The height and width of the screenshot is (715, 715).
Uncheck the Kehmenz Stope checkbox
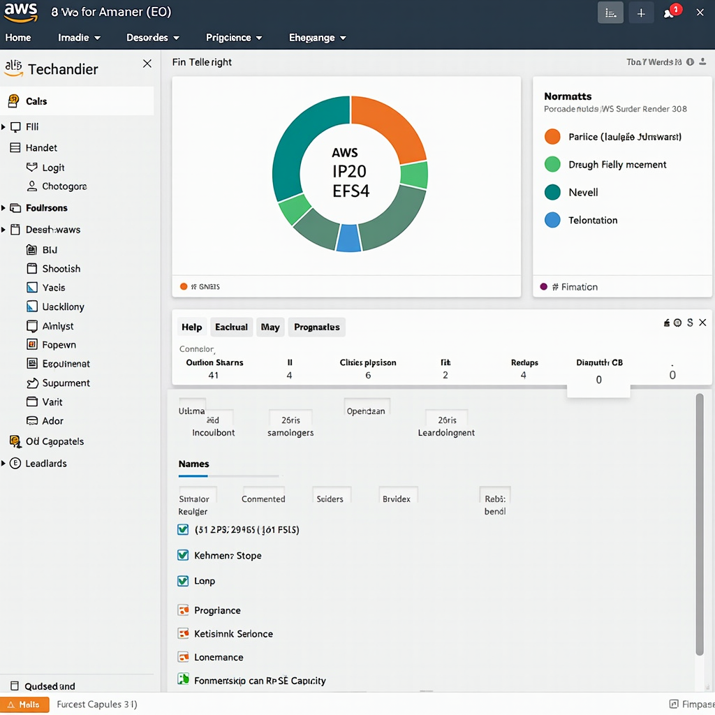[183, 555]
